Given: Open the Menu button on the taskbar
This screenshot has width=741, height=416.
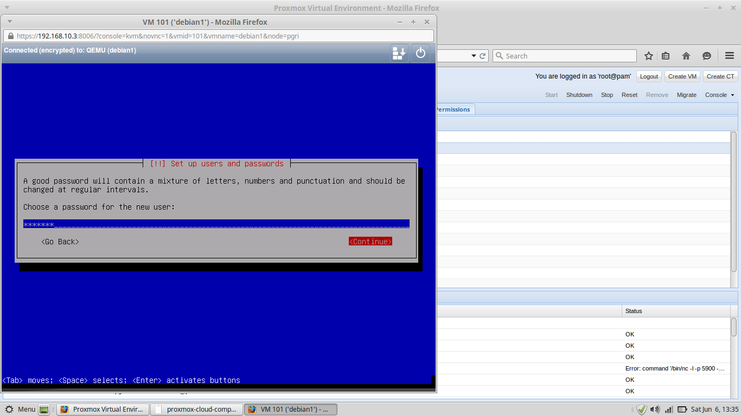Looking at the screenshot, I should pyautogui.click(x=21, y=409).
